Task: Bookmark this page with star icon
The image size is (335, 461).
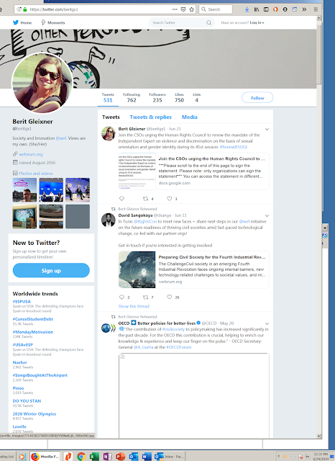Action: coord(191,9)
